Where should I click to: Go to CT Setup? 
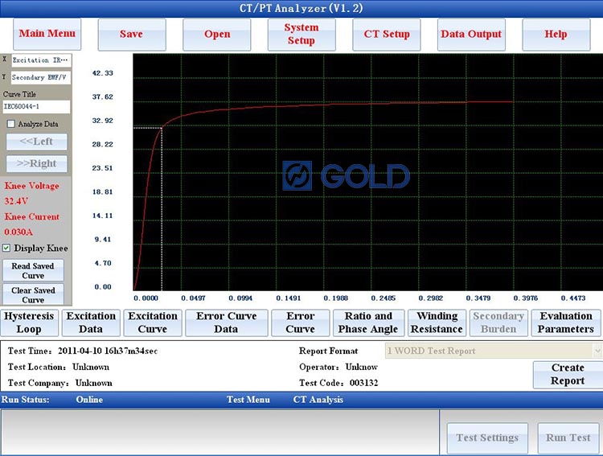tap(387, 35)
